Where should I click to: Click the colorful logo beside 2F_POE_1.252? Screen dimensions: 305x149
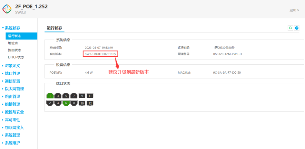pyautogui.click(x=7, y=9)
